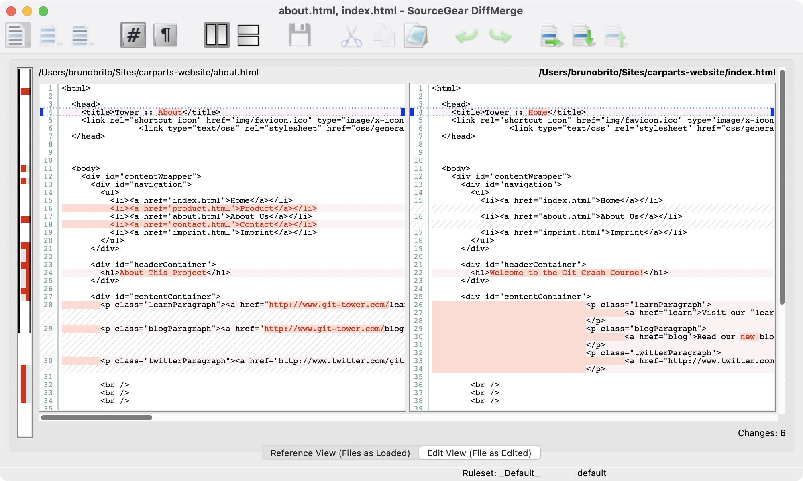Open the first file-view toolbar icon
803x481 pixels.
17,35
